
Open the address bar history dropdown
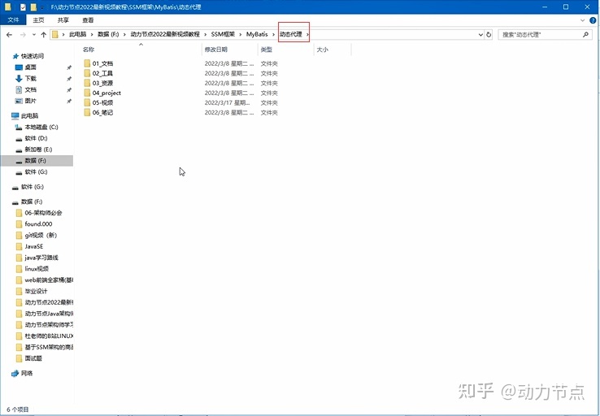coord(480,34)
